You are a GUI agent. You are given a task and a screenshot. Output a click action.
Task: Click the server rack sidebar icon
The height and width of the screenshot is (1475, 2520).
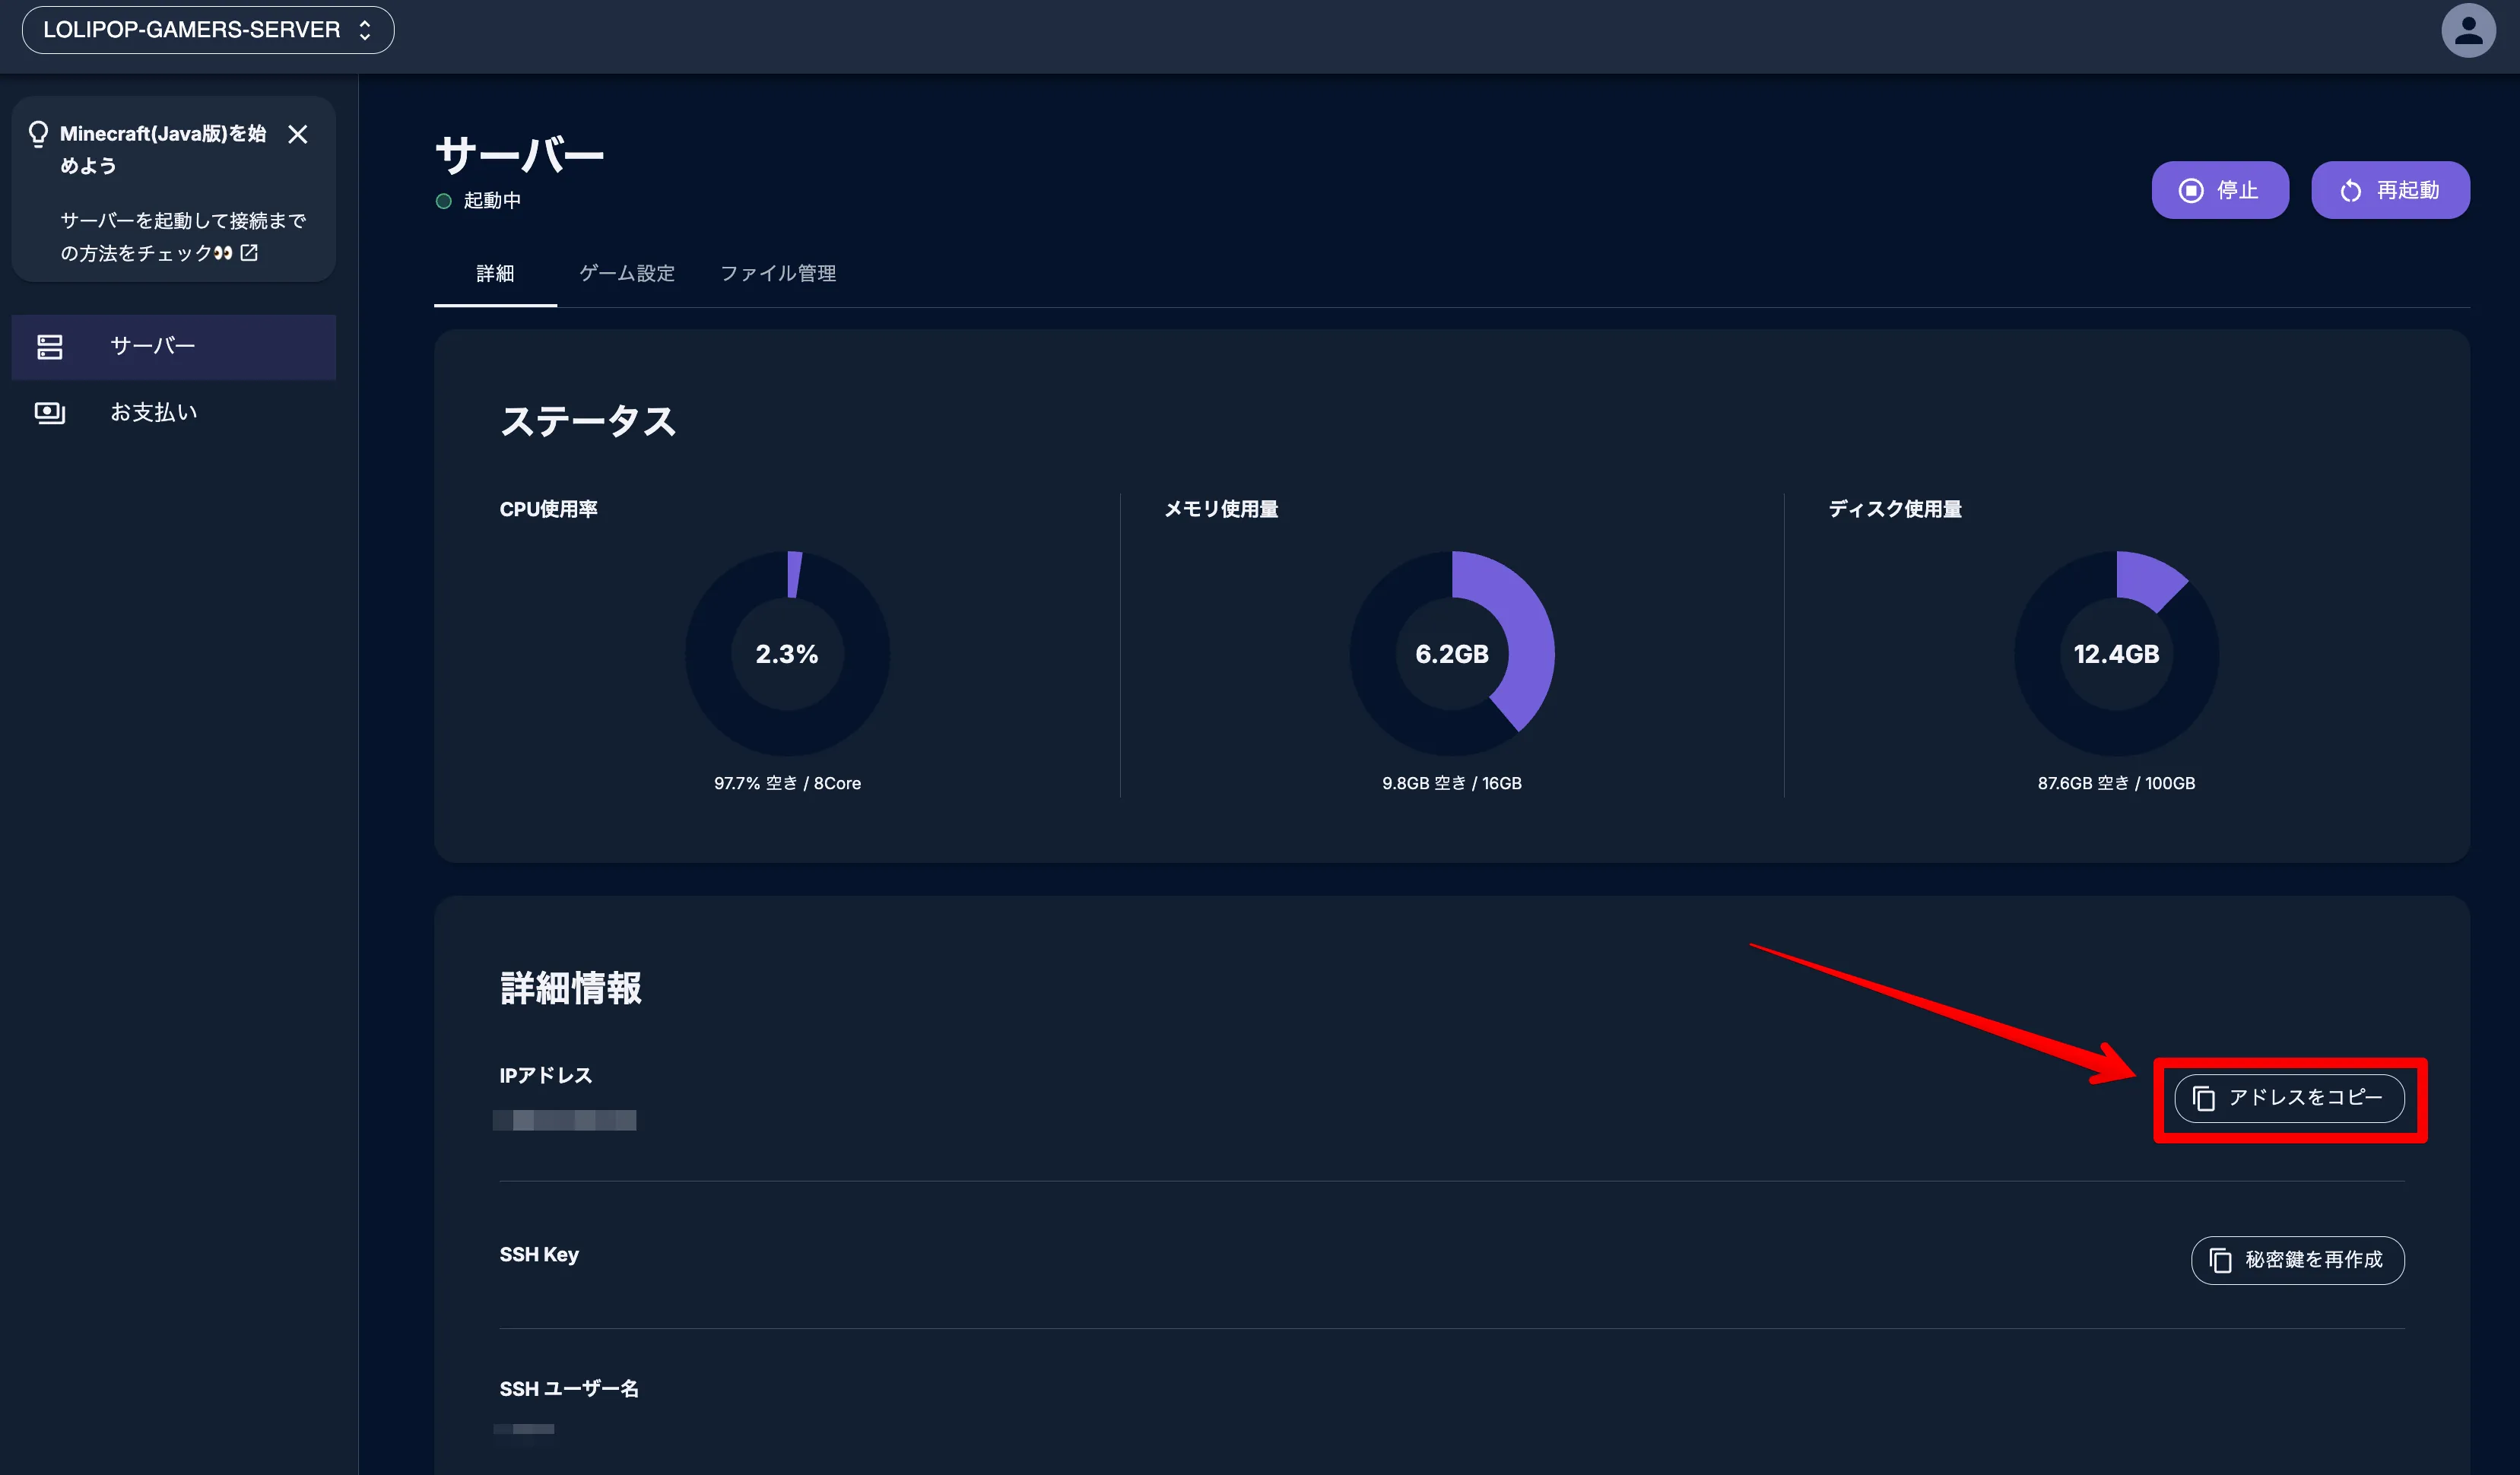click(50, 347)
